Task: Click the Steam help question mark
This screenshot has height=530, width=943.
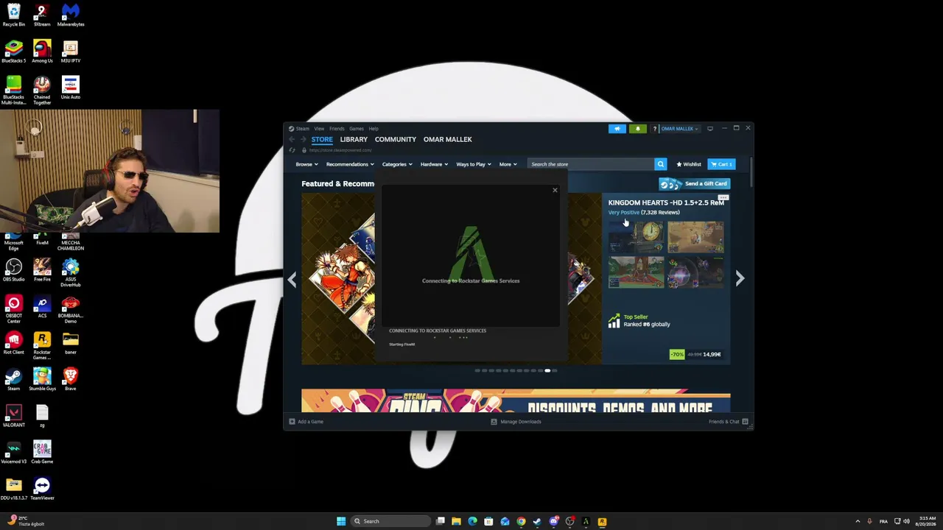Action: (x=654, y=129)
